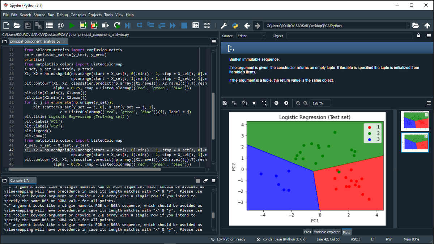Switch to the Variable explorer tab
Screen dimensions: 434x244
click(327, 232)
